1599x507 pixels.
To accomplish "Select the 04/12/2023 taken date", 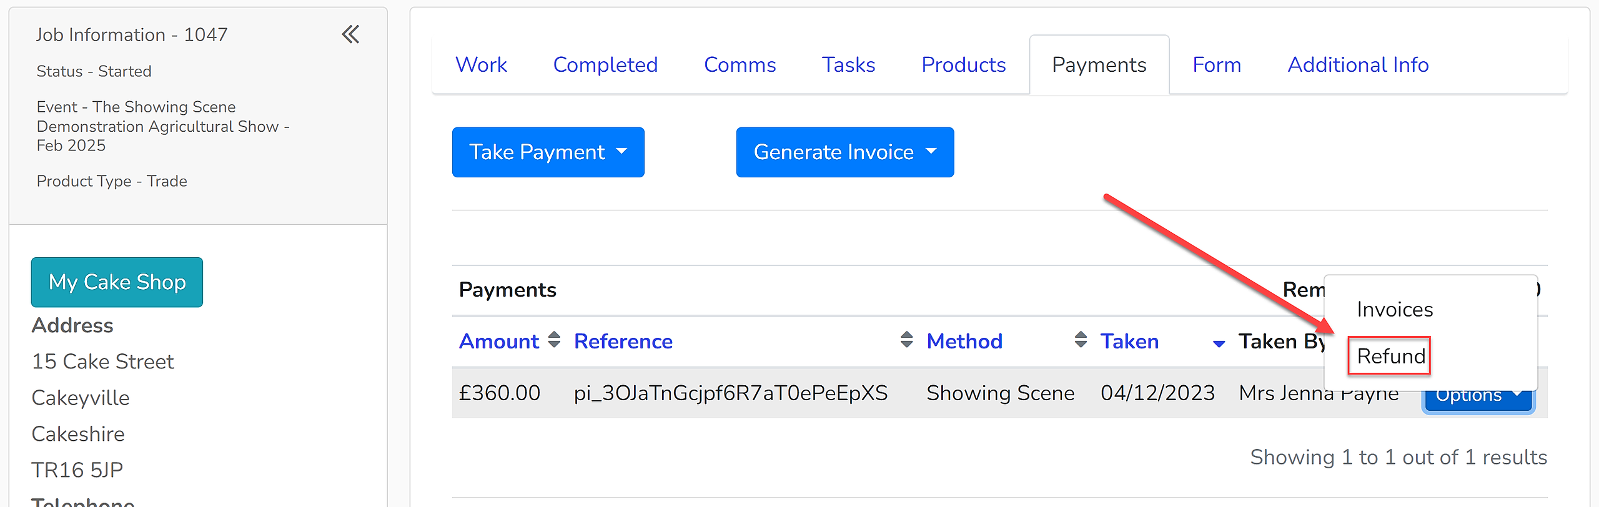I will coord(1157,393).
